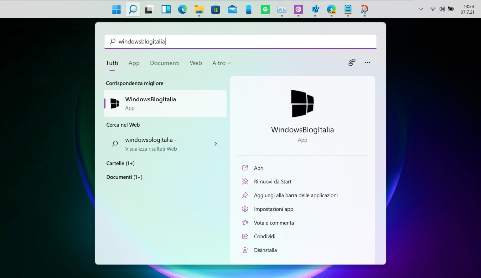The image size is (481, 278).
Task: Click the star icon beside Vota e commenta
Action: click(x=245, y=223)
